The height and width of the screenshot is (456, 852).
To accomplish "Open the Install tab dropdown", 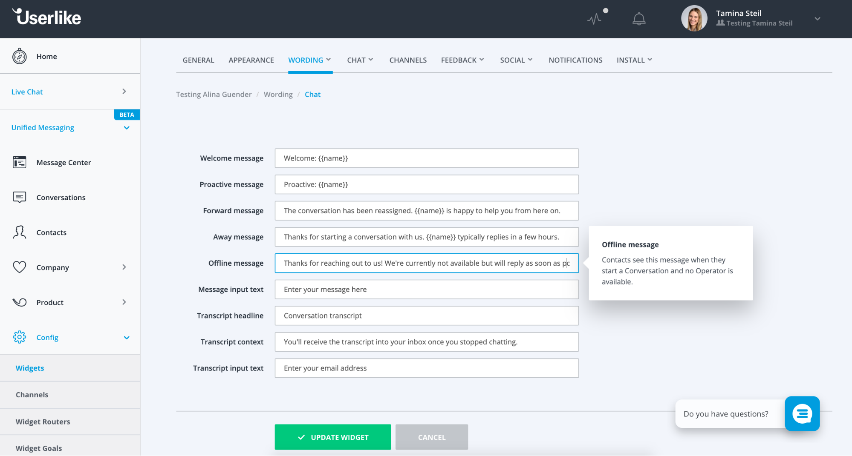I will [635, 60].
